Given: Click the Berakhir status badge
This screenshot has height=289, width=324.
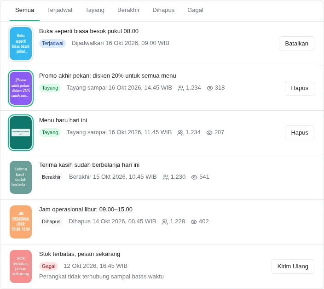Looking at the screenshot, I should [x=51, y=177].
